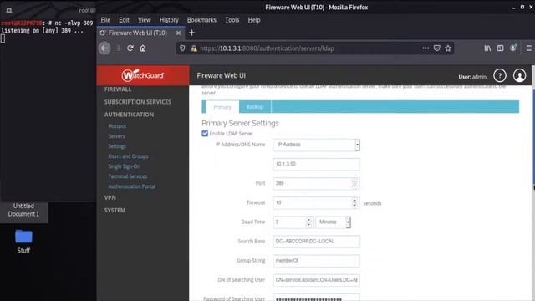Click the Group String input field
Image resolution: width=535 pixels, height=301 pixels.
[316, 261]
